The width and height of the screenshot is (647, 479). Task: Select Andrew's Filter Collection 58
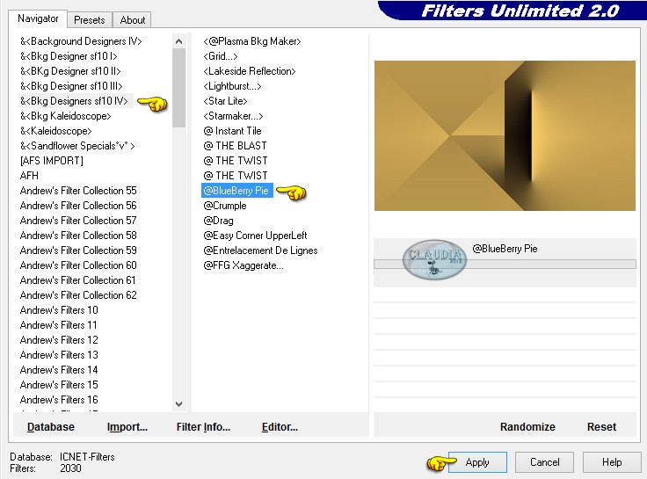tap(78, 236)
